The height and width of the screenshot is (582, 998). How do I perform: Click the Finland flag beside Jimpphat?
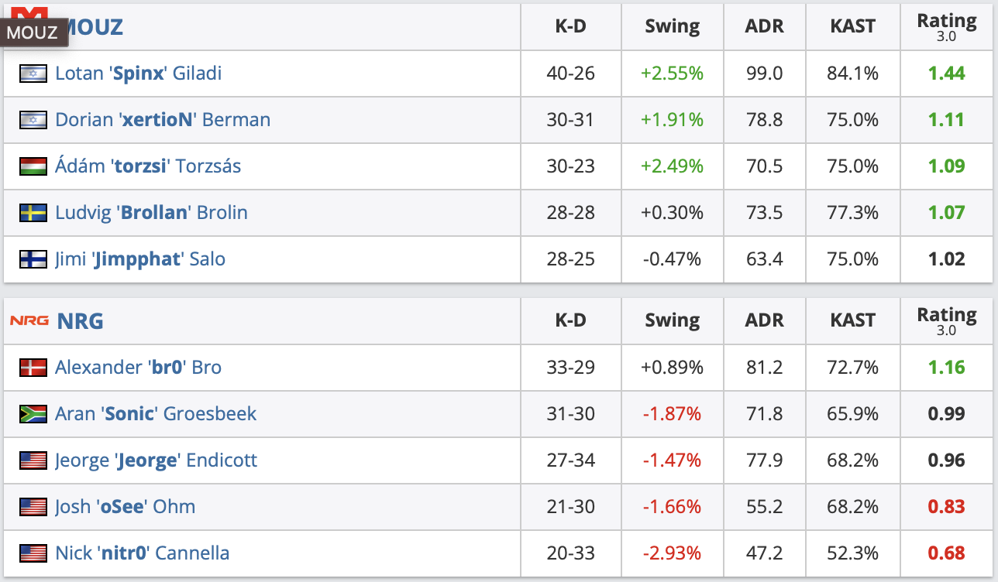click(33, 259)
